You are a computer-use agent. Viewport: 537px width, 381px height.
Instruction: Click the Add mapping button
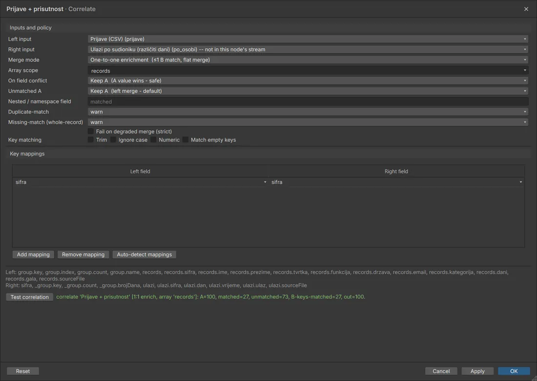(x=33, y=255)
